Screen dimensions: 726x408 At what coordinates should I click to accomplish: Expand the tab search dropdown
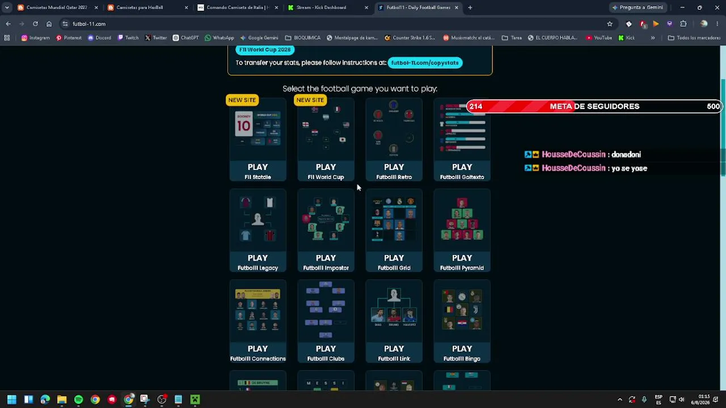point(7,7)
